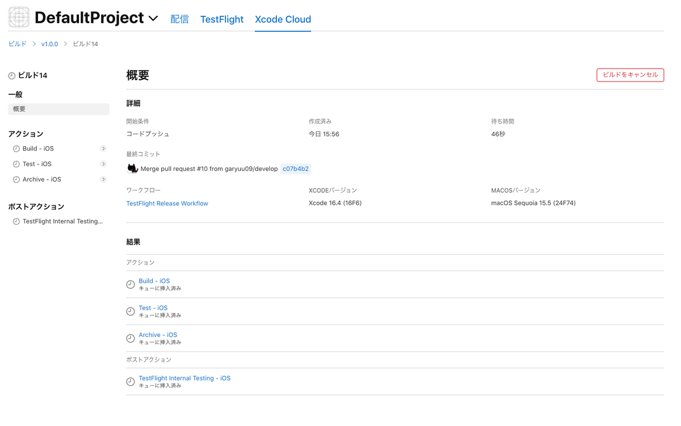Open the v1.0.0 breadcrumb link
The height and width of the screenshot is (426, 681).
coord(49,44)
